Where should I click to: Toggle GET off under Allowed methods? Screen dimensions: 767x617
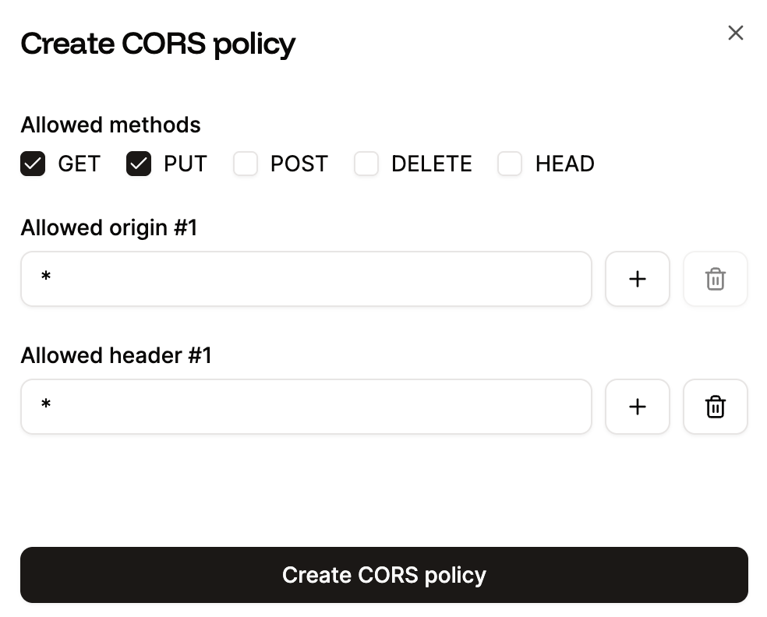(33, 164)
